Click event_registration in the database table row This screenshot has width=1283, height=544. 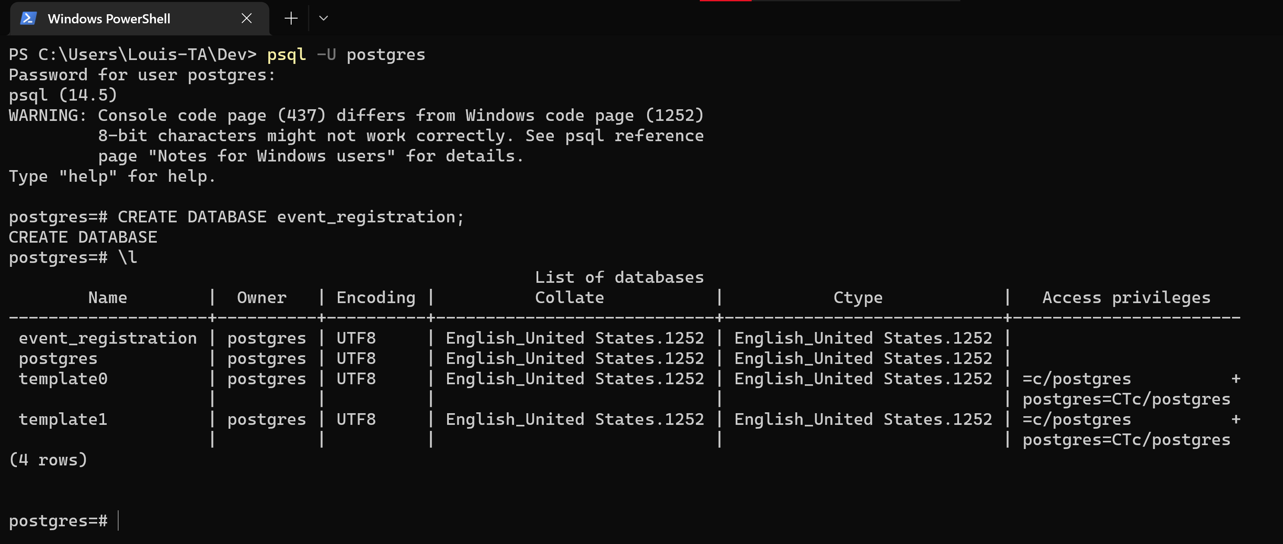click(x=108, y=338)
